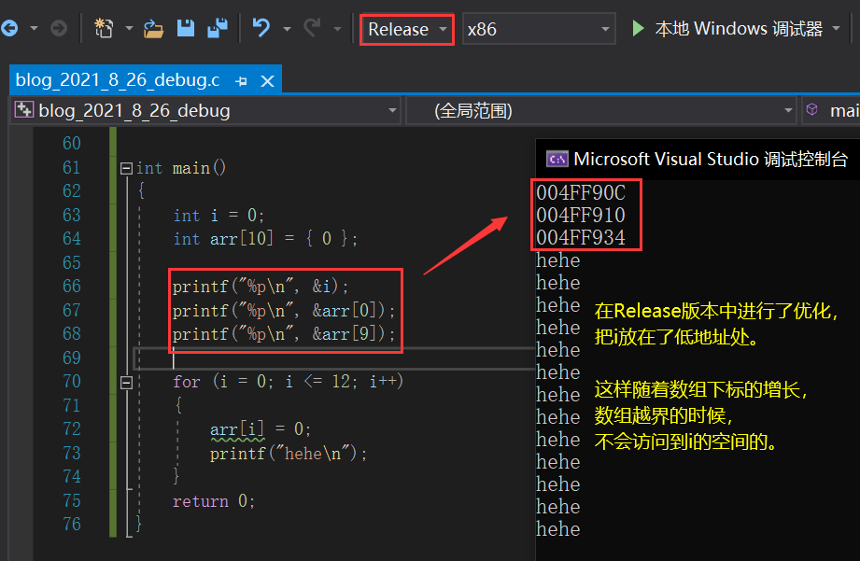
Task: Click the 004FF934 address in console
Action: (581, 237)
